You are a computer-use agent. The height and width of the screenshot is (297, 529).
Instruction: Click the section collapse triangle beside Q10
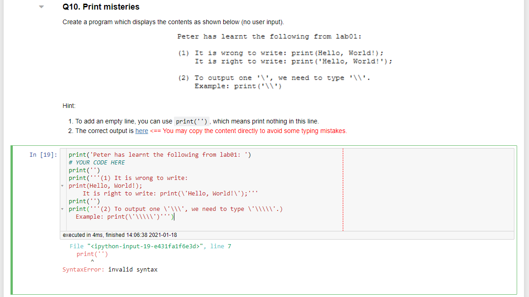[41, 7]
